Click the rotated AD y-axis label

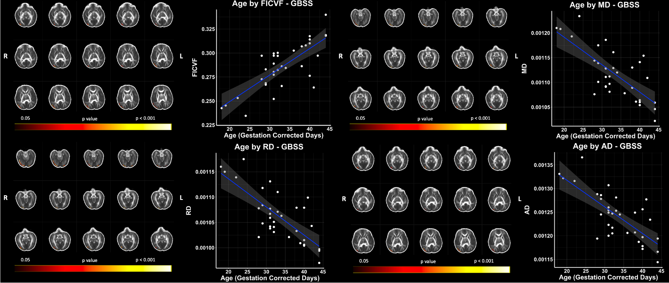click(527, 209)
